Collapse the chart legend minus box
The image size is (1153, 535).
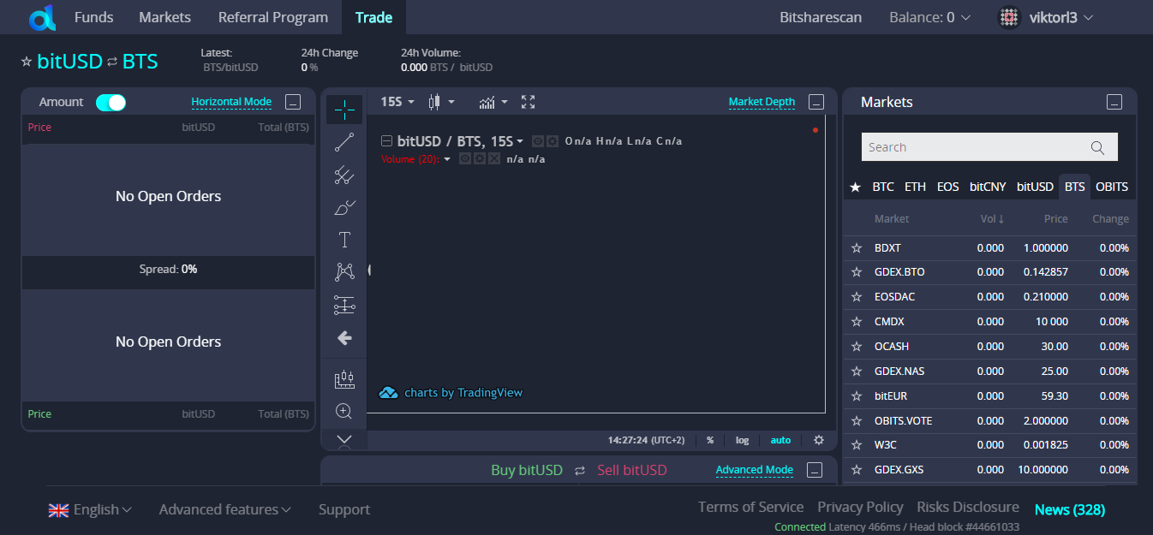(386, 141)
